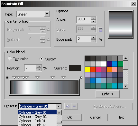Click the Position input field
This screenshot has height=126, width=138.
point(31,68)
